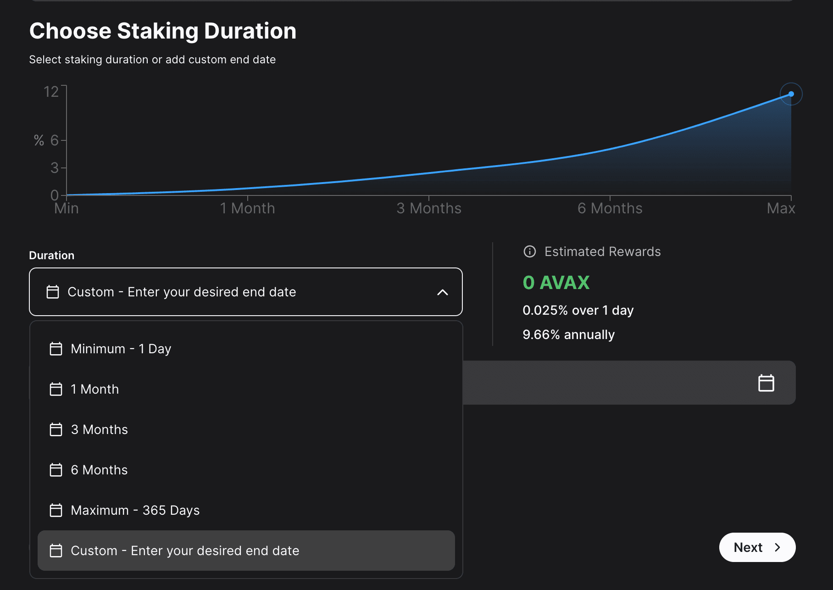Click the 6 Months chart axis label
Screen dimensions: 833x590
(610, 208)
